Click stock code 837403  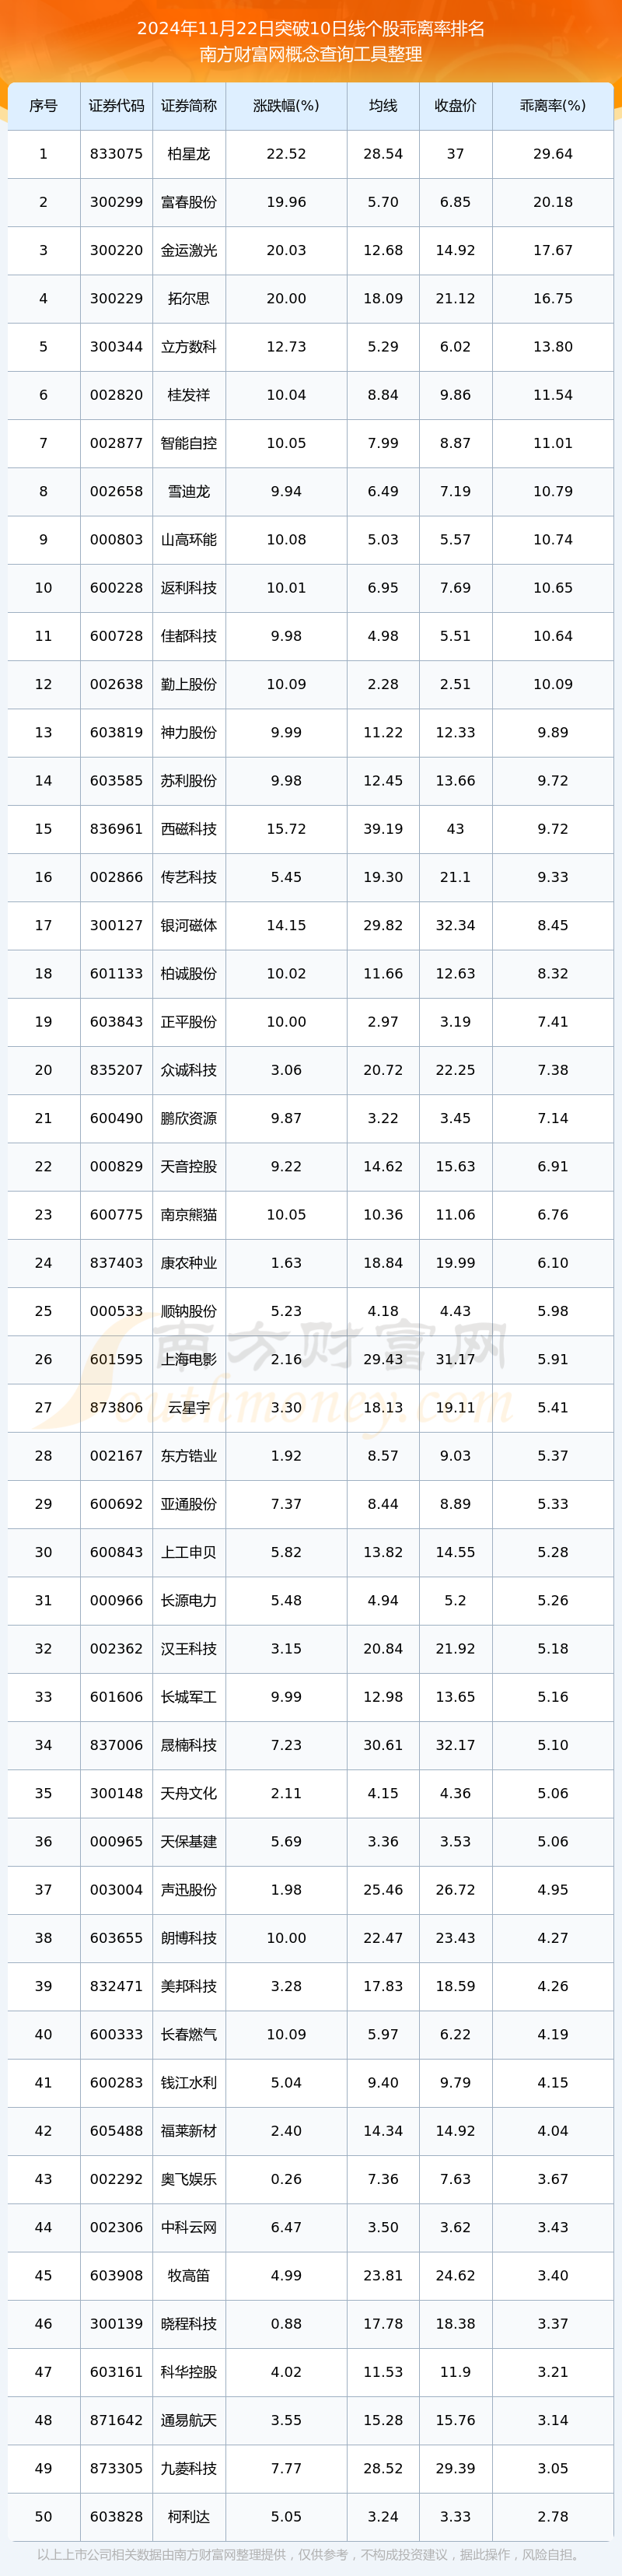(116, 1263)
